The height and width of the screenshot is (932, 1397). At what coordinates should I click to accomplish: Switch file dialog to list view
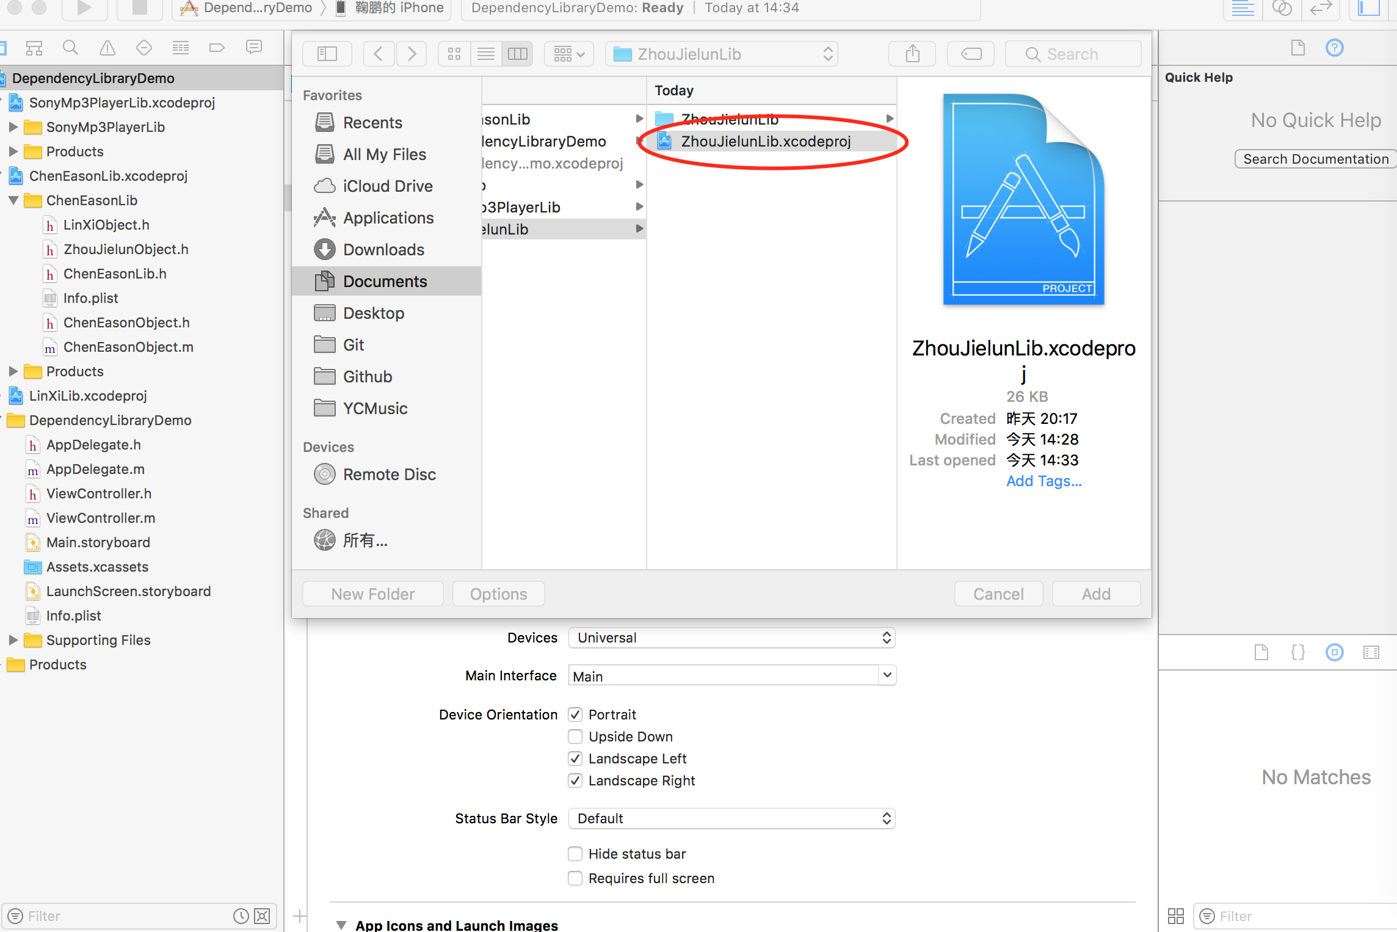(x=486, y=54)
